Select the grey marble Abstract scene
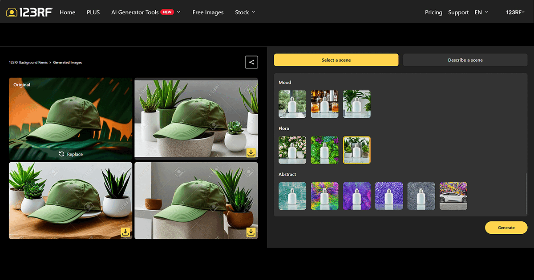 pos(421,196)
